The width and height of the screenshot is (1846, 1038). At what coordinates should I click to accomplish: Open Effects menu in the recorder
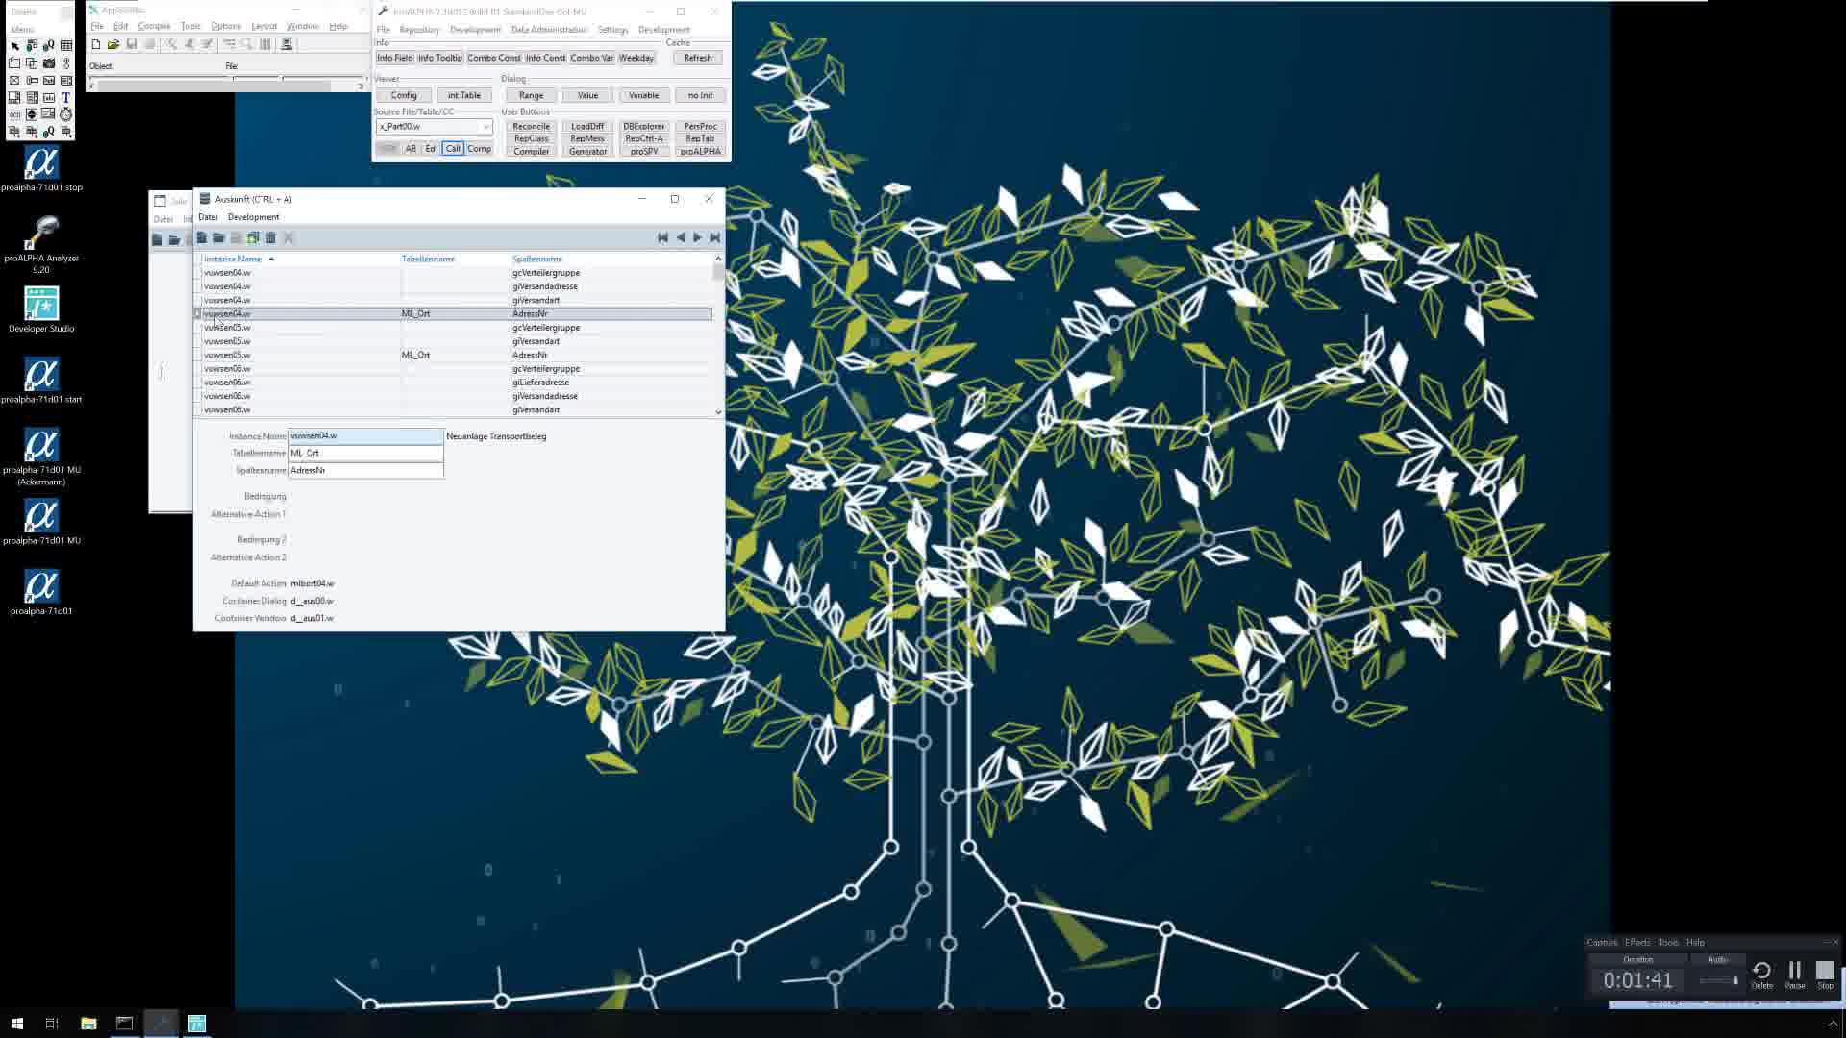1637,942
